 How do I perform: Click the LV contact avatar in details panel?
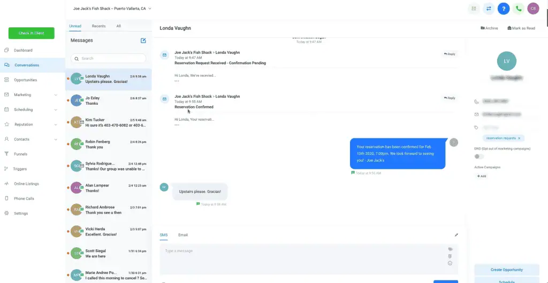click(506, 61)
